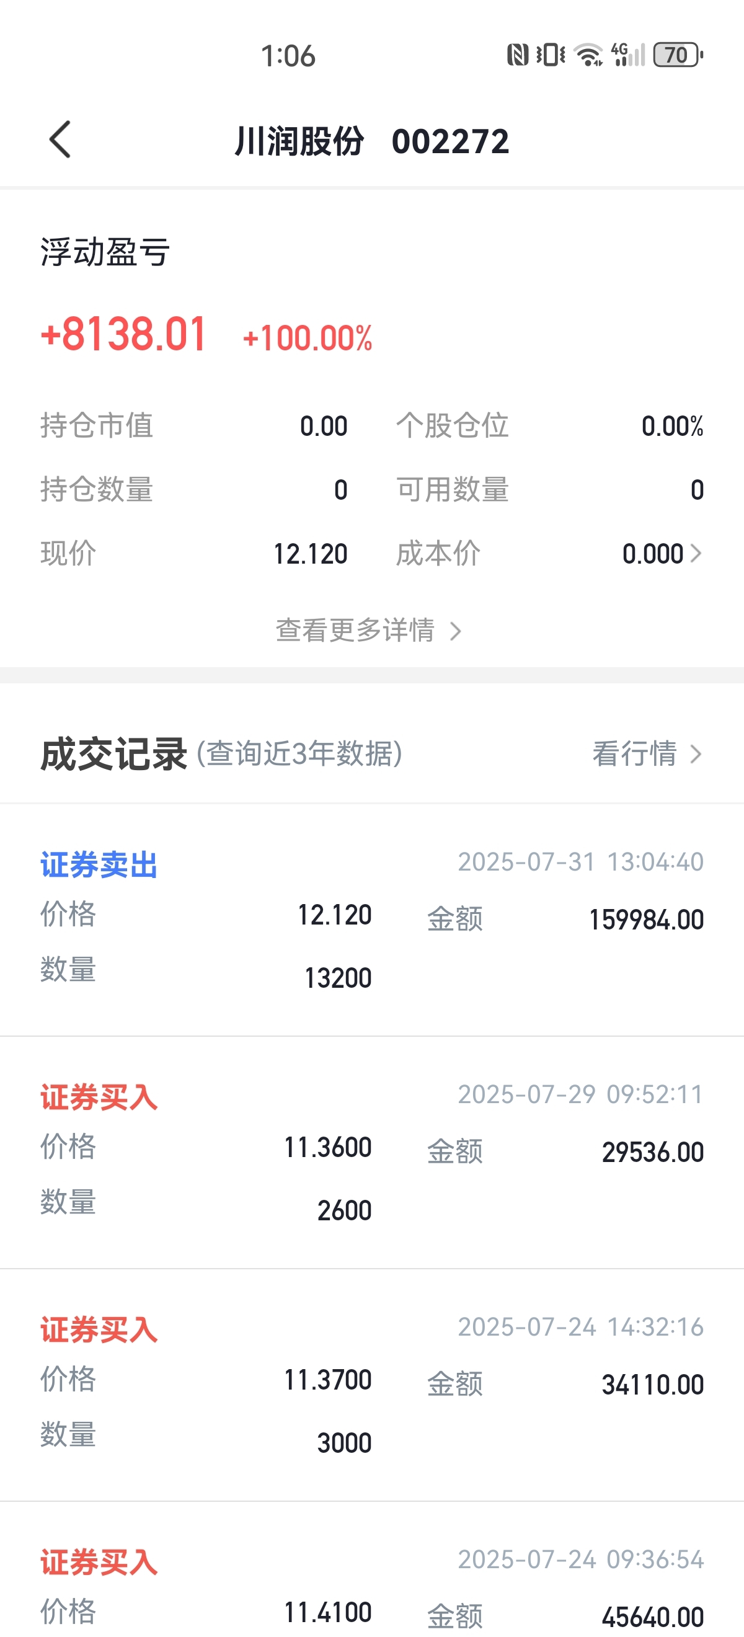Tap the vibrate mode status icon

coord(550,55)
